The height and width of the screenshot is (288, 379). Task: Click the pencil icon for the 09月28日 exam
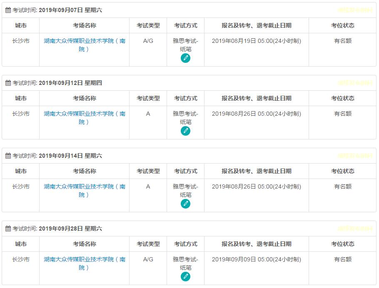186,277
